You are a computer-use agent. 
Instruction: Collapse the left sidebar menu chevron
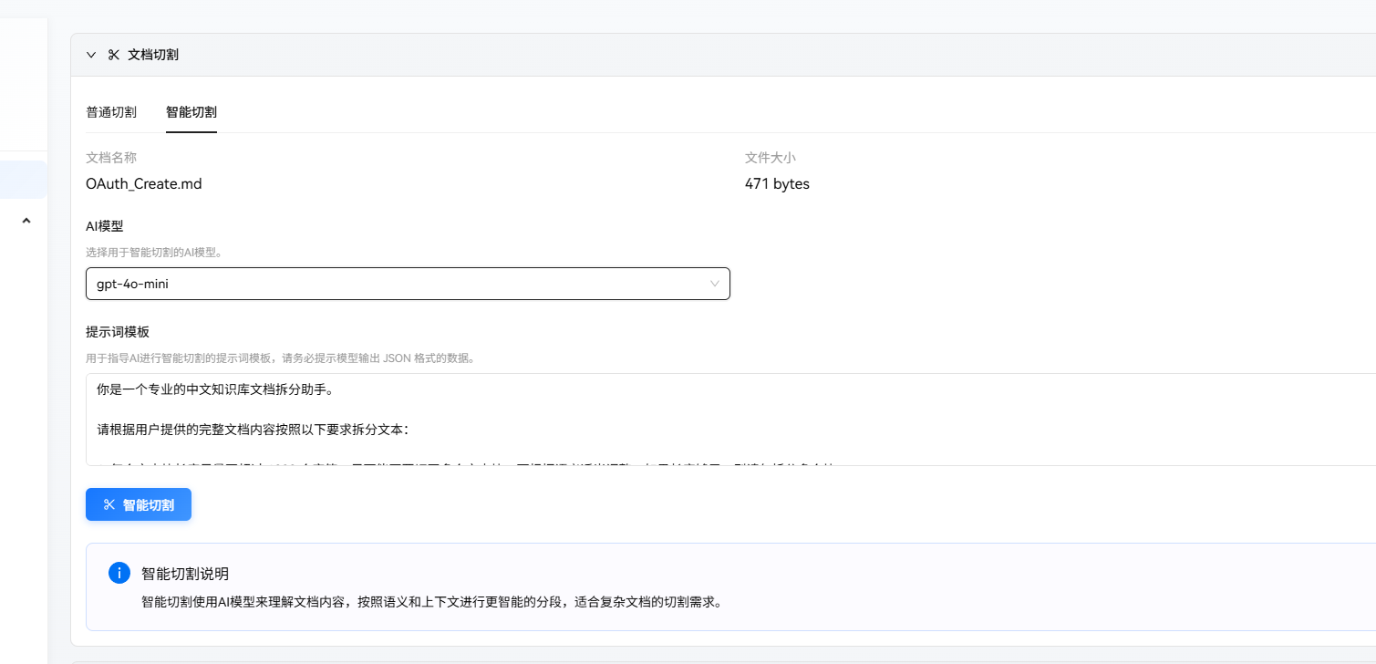coord(26,220)
